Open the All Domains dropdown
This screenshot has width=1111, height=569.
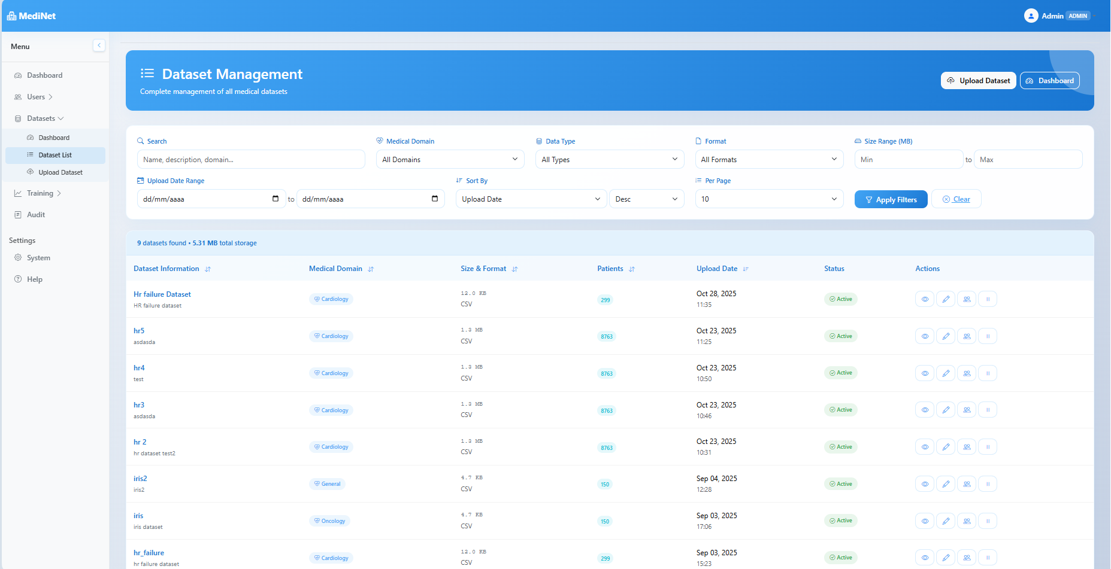(x=449, y=159)
